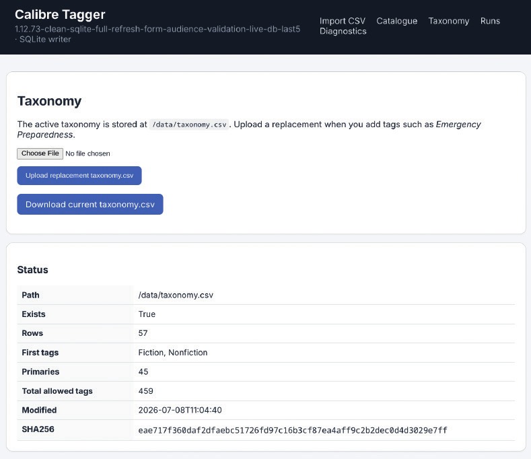The height and width of the screenshot is (459, 531).
Task: Click the Exists row label
Action: 34,314
